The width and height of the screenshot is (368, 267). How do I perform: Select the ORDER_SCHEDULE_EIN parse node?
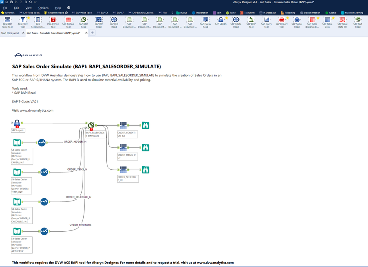click(x=123, y=170)
